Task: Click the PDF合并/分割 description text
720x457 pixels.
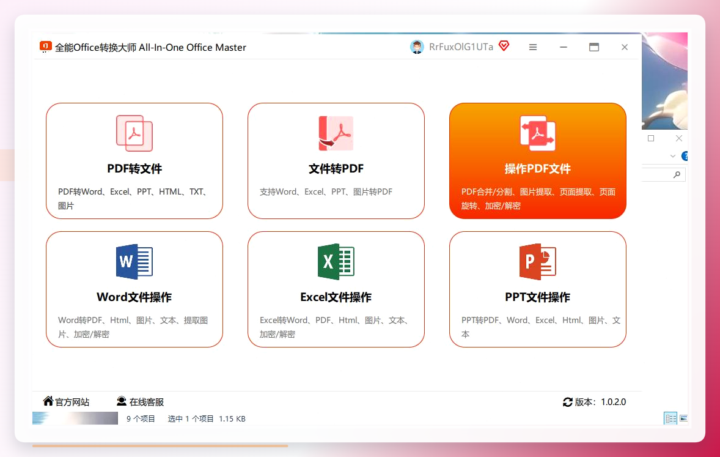Action: pyautogui.click(x=538, y=199)
